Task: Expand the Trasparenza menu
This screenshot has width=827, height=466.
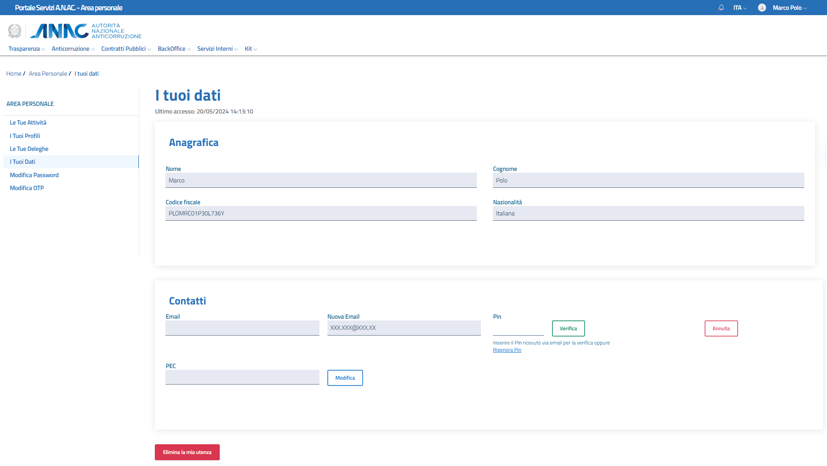Action: click(26, 49)
